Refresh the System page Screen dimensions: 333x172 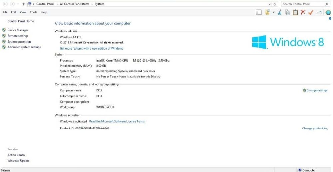pos(275,4)
